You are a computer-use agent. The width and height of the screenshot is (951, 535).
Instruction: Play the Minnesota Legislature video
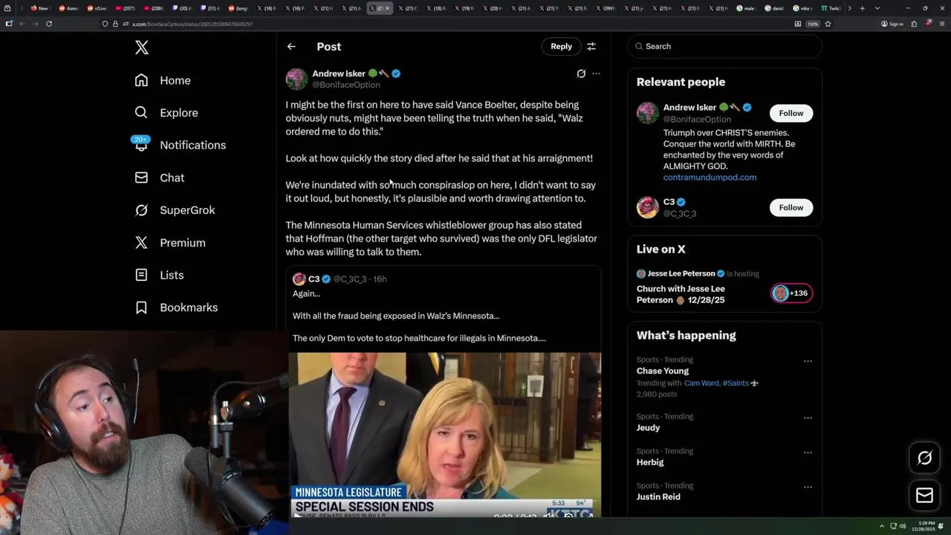click(x=445, y=435)
